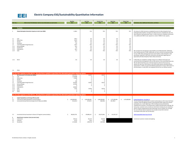
Task: Open the 2024 Sustainability Report link
Action: 143,115
